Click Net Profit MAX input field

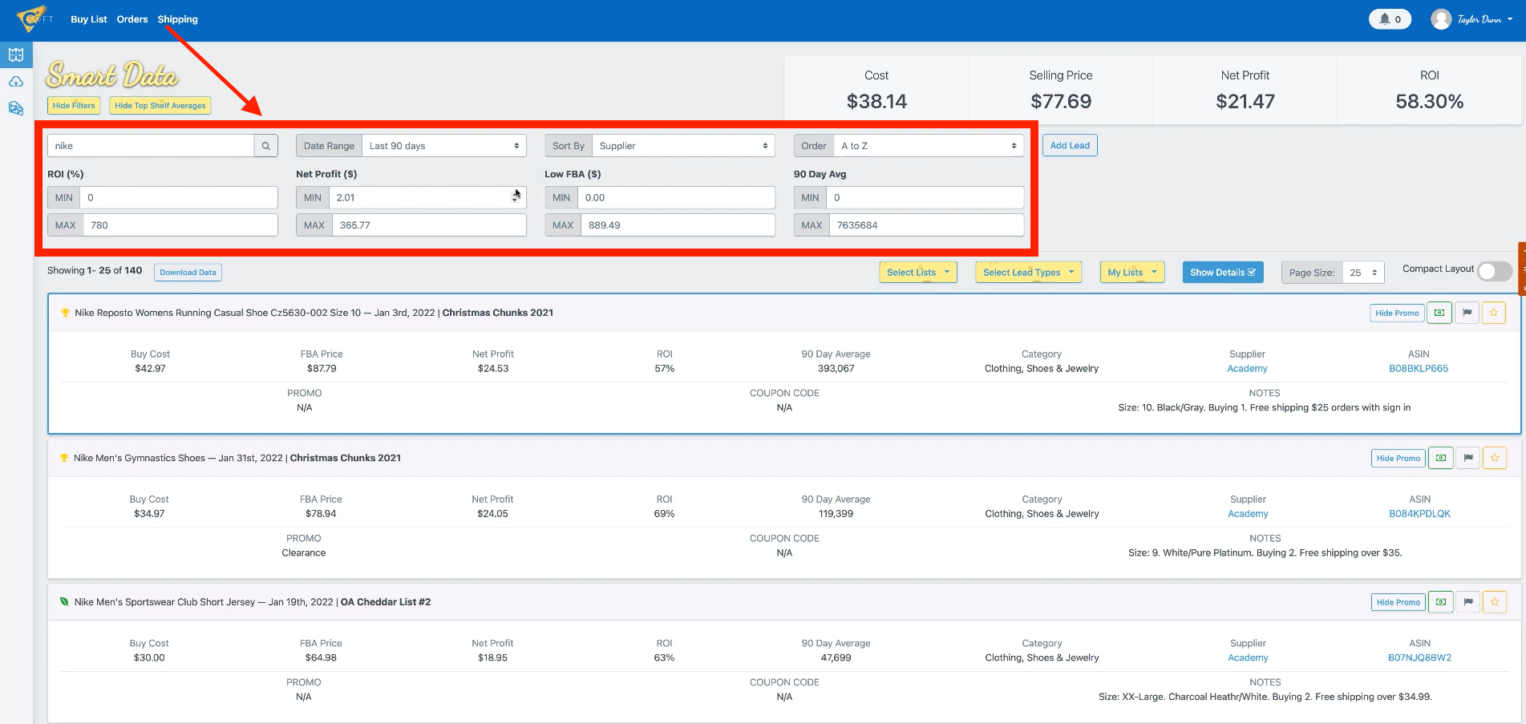click(x=429, y=225)
